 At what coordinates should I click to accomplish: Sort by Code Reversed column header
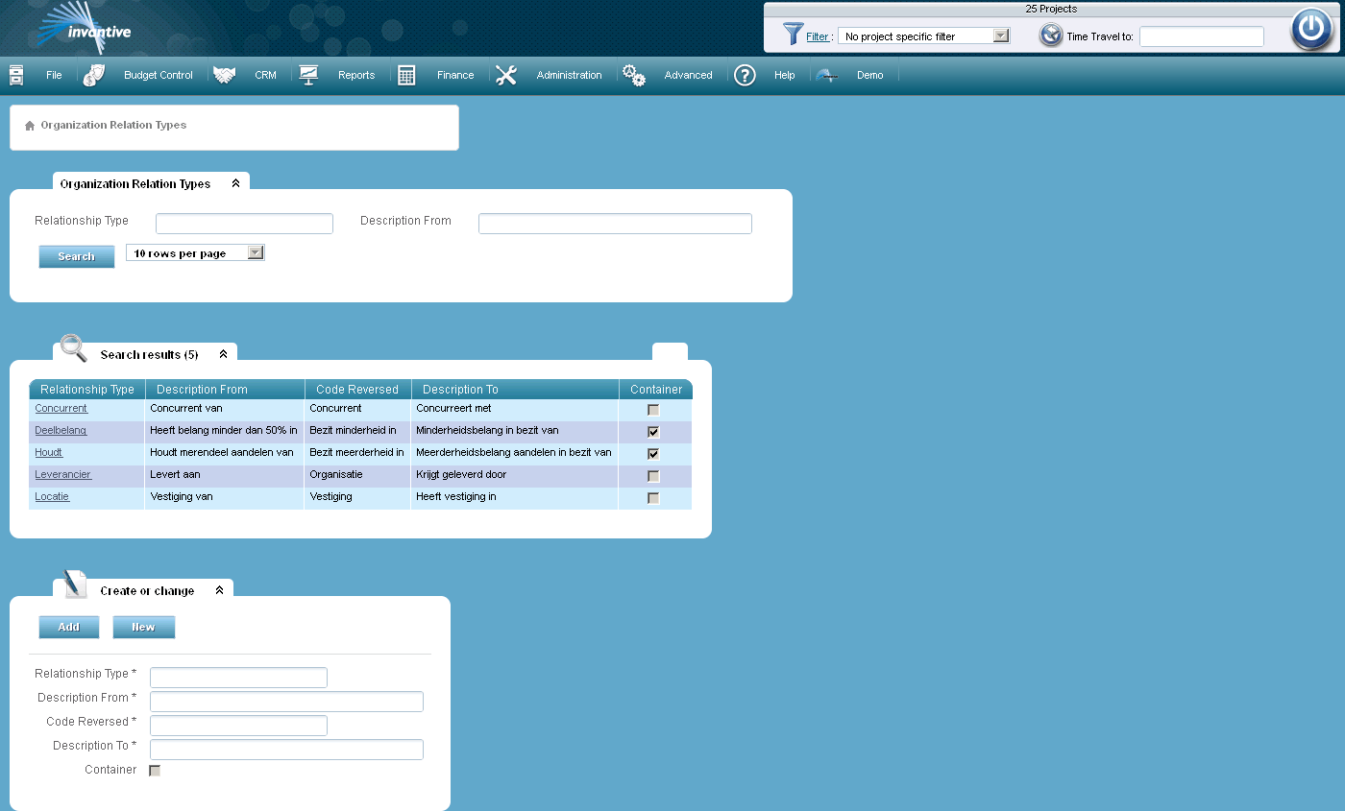tap(357, 390)
